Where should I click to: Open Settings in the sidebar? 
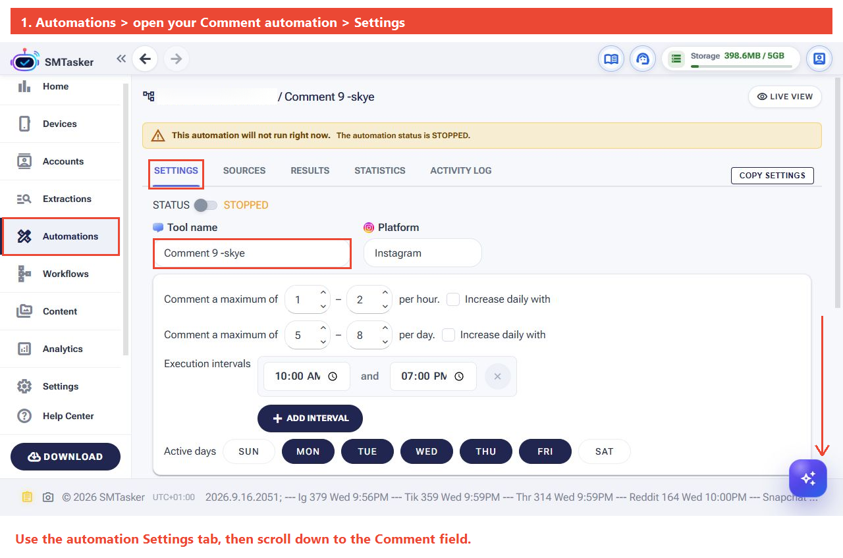coord(61,386)
